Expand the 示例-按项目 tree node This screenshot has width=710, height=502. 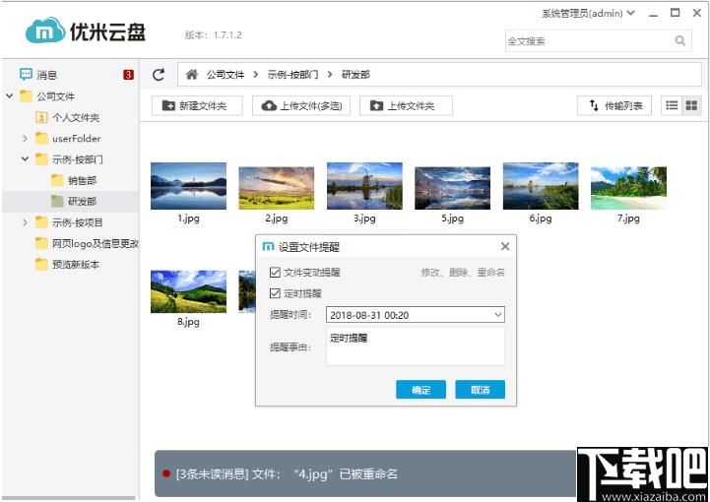coord(26,222)
